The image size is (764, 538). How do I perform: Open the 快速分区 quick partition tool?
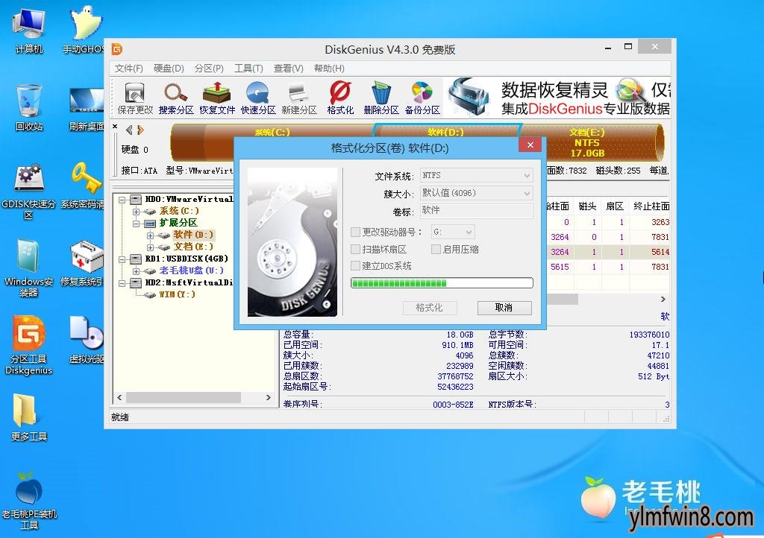click(257, 98)
